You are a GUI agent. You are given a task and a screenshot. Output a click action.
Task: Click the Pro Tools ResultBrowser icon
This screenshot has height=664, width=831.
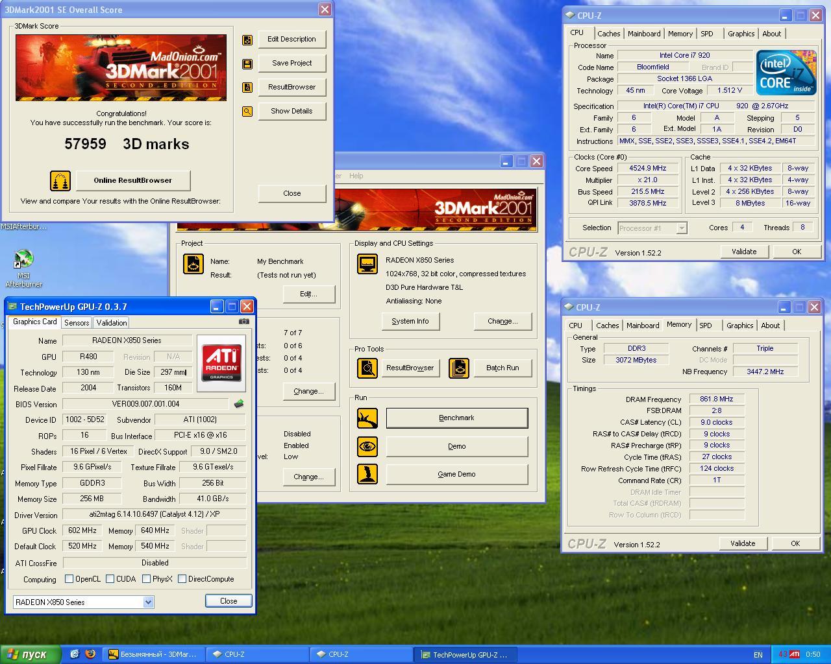coord(367,368)
